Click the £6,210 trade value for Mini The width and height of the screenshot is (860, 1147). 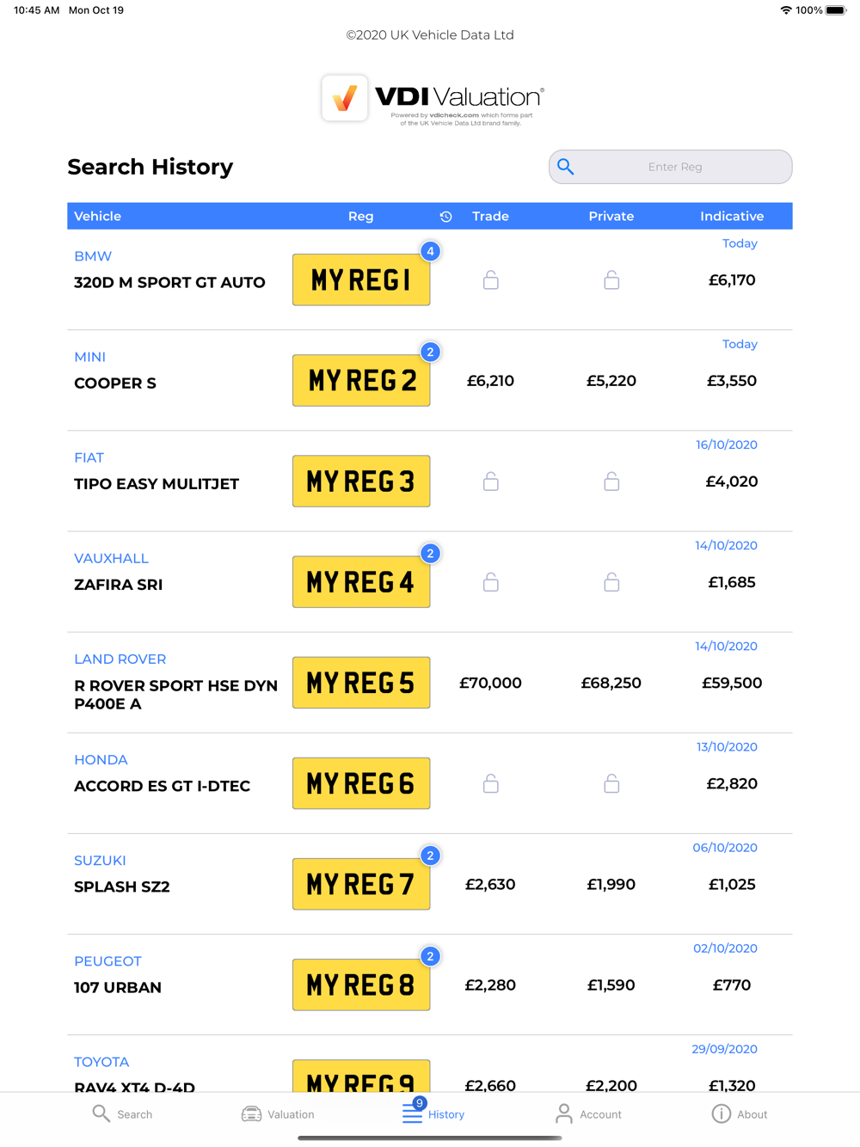[490, 381]
